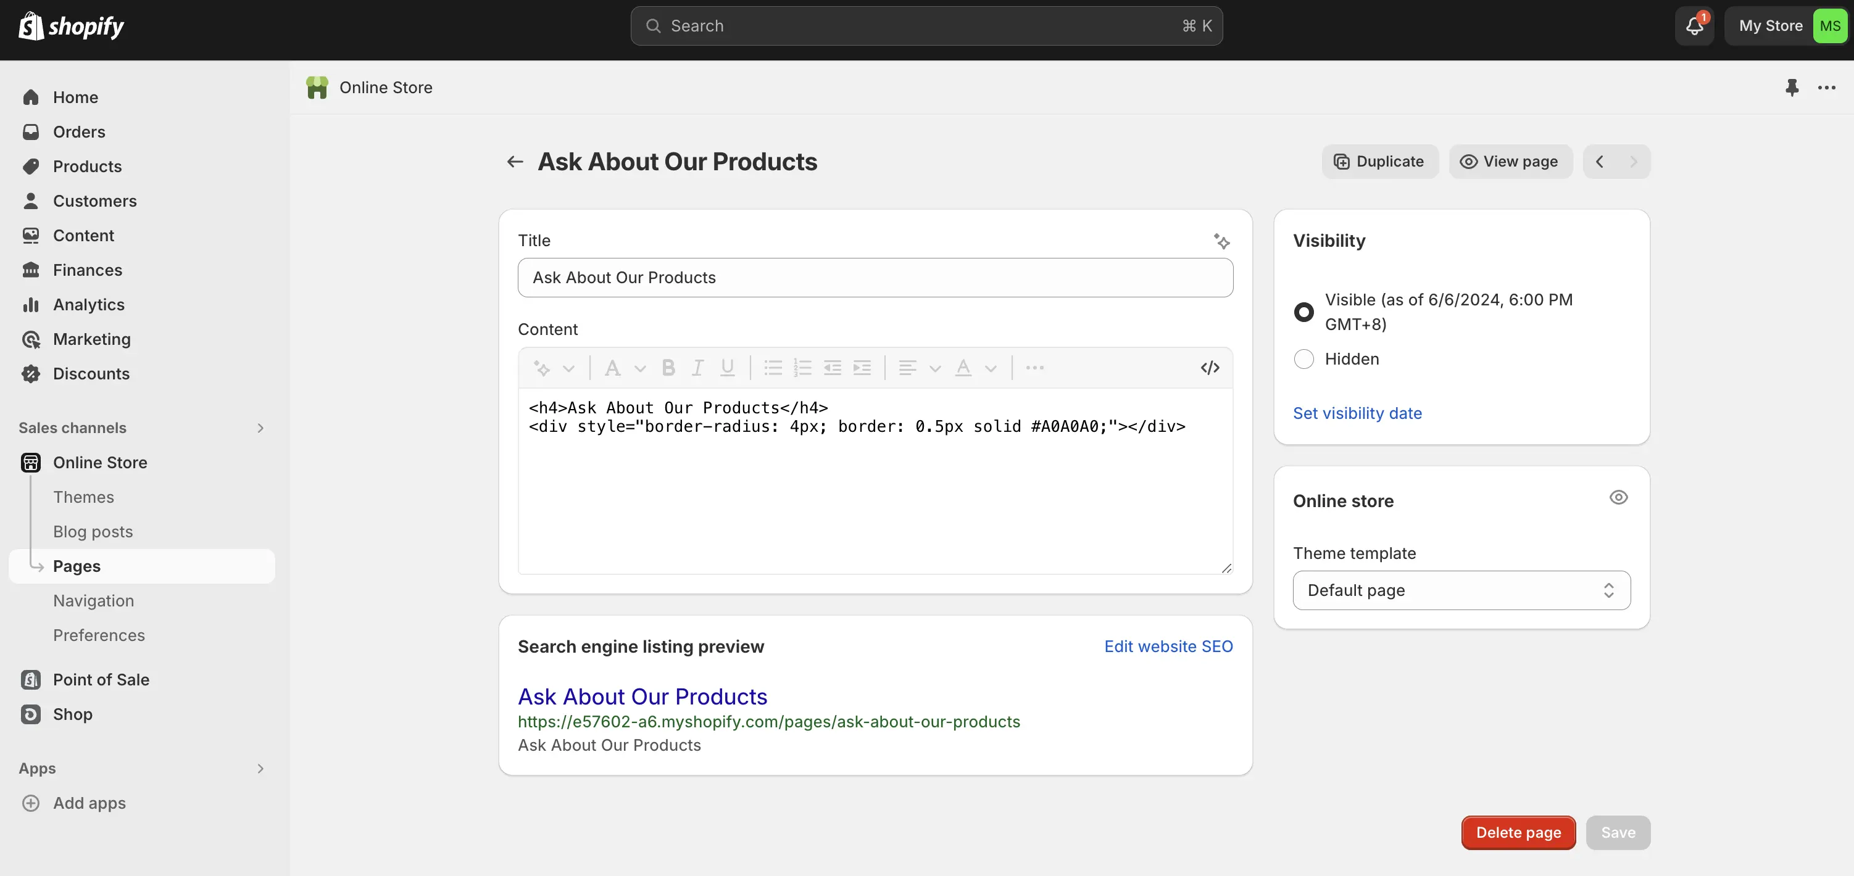
Task: Open the Pages section in sidebar
Action: 77,565
